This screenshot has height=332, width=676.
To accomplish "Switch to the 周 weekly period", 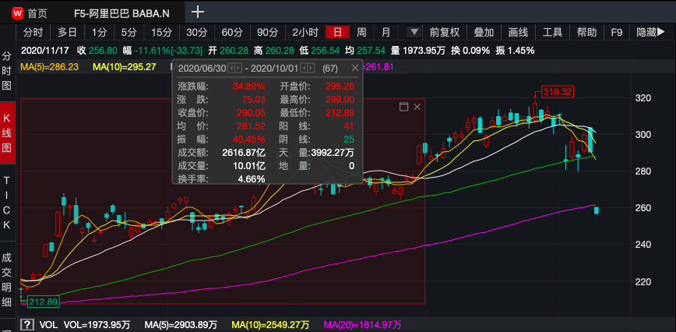I will coord(361,33).
